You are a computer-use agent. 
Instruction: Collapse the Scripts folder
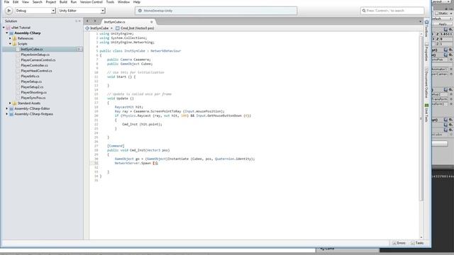(x=10, y=44)
